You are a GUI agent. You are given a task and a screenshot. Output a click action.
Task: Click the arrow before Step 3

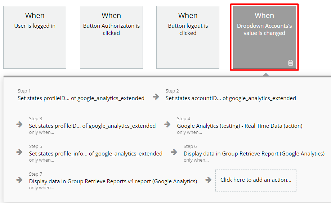(x=19, y=124)
